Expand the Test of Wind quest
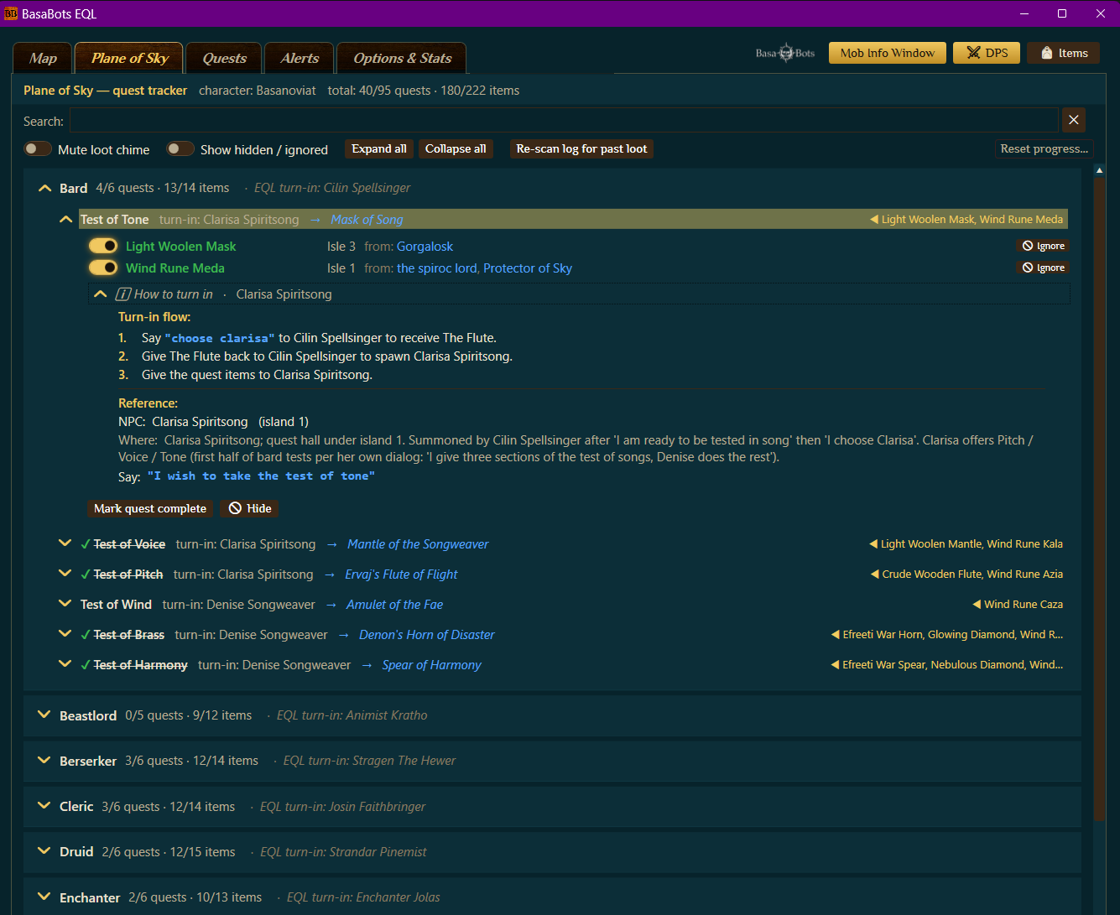The image size is (1120, 915). 65,604
